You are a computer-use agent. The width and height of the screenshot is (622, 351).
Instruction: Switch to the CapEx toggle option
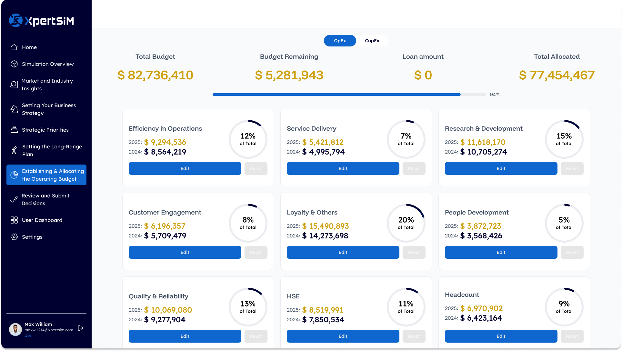[372, 41]
